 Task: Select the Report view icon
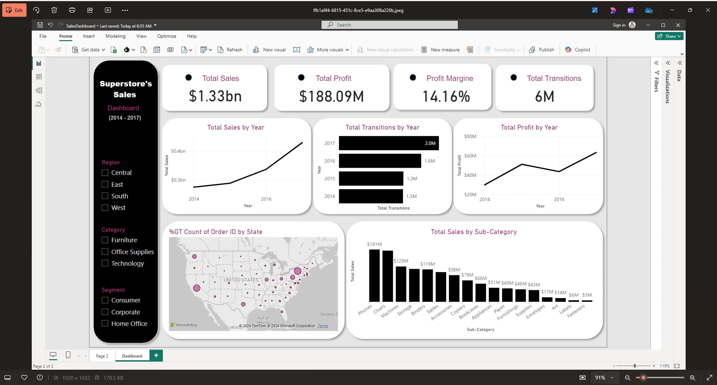tap(38, 63)
